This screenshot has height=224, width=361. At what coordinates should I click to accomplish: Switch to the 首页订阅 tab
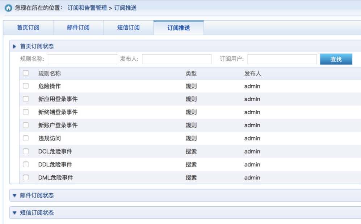[x=28, y=27]
